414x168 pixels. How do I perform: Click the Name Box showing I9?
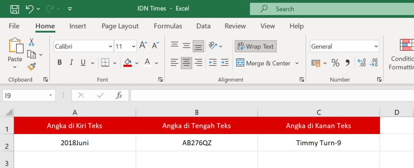pyautogui.click(x=29, y=96)
